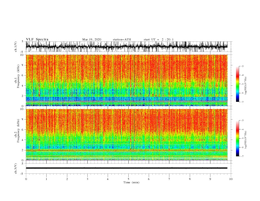Select the ch.2 colorbar "log(PSD)(V²/Hz)" label
Viewport: 260px width, 201px height.
tap(246, 140)
